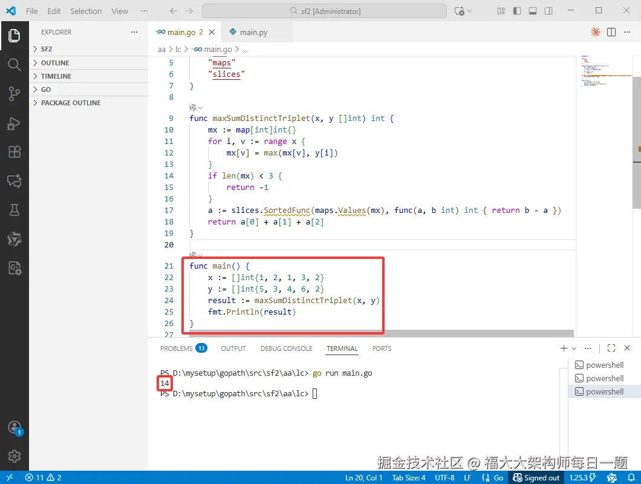Split the editor to the right
Viewport: 641px width, 484px height.
pos(611,32)
